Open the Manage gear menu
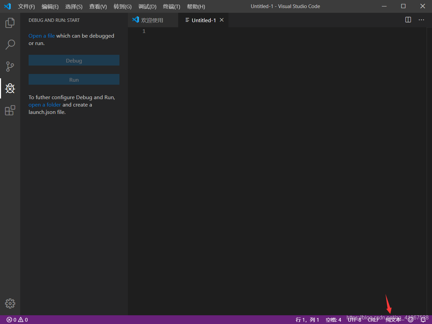Image resolution: width=432 pixels, height=324 pixels. pyautogui.click(x=10, y=303)
